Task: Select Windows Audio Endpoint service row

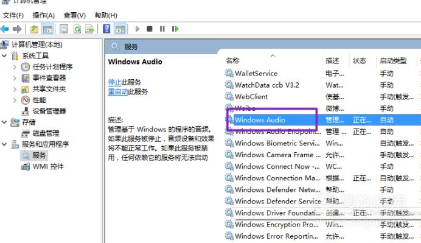Action: click(x=322, y=132)
